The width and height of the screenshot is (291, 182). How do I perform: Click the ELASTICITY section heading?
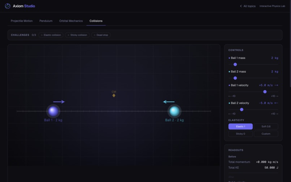click(236, 120)
